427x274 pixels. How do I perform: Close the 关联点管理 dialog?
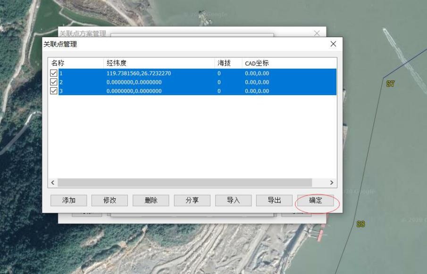point(333,43)
